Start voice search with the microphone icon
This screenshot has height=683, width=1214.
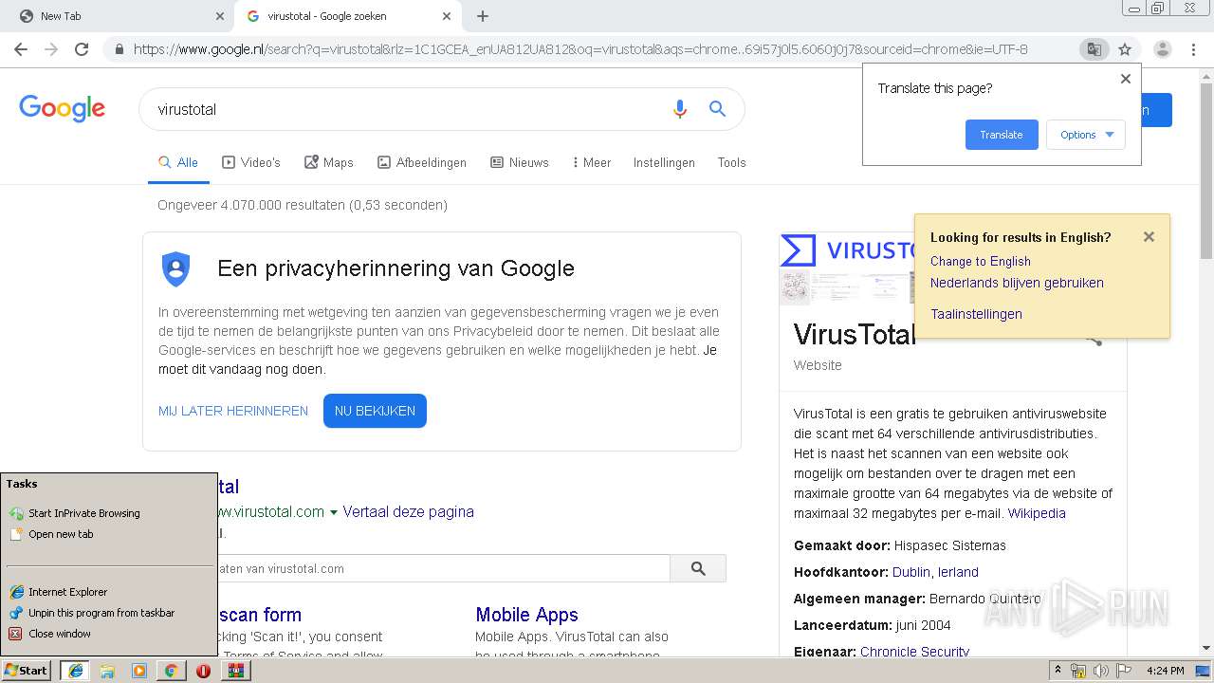coord(679,109)
